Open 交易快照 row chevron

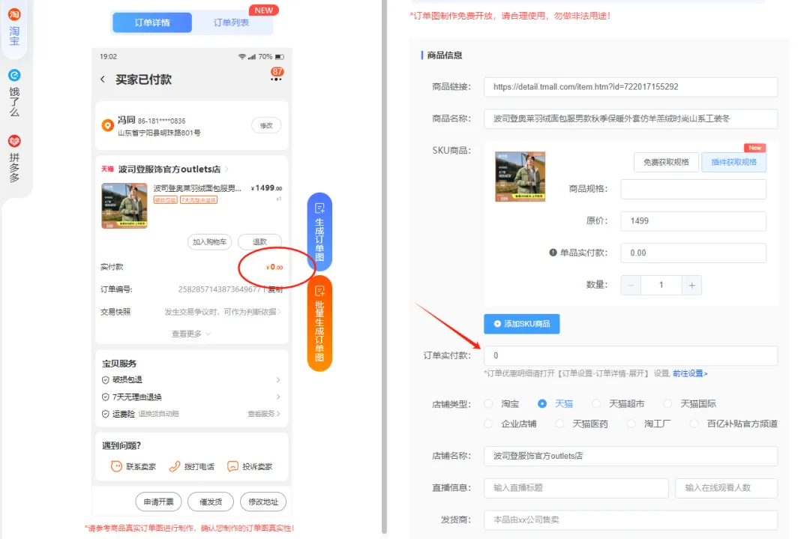pyautogui.click(x=280, y=312)
